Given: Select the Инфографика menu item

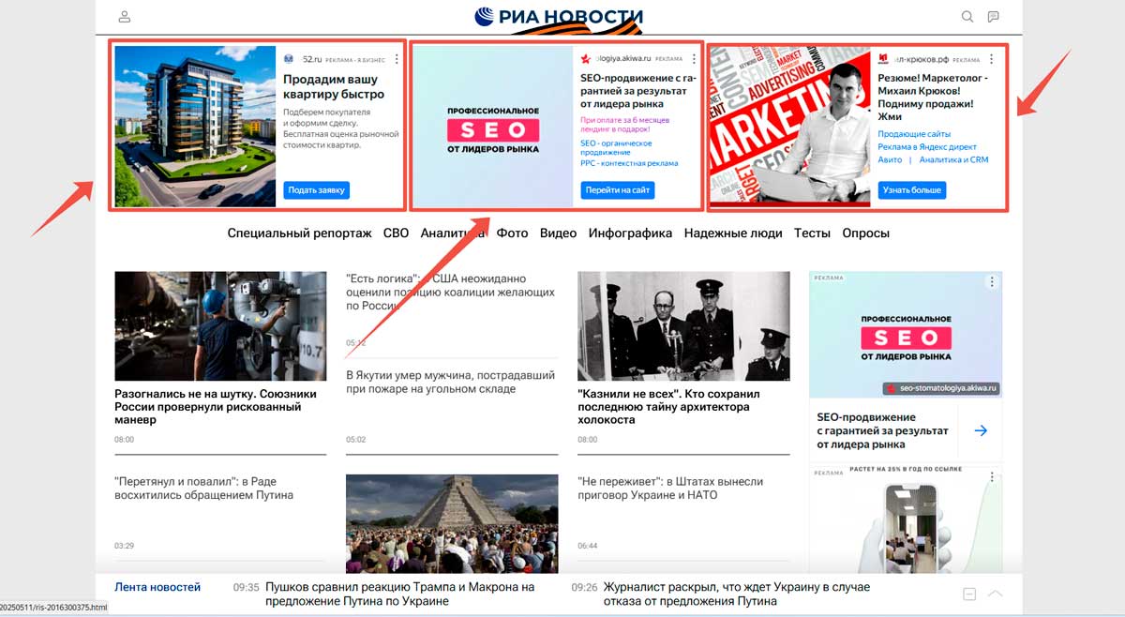Looking at the screenshot, I should pos(630,233).
